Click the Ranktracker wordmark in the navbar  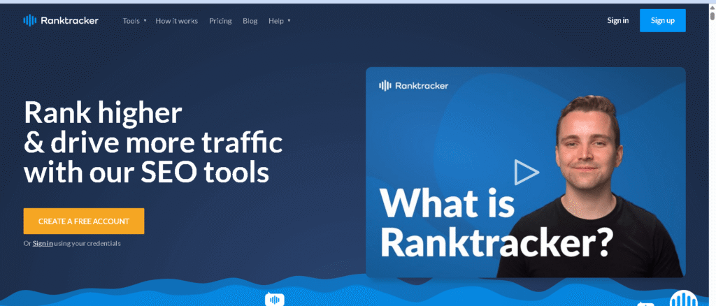point(70,20)
